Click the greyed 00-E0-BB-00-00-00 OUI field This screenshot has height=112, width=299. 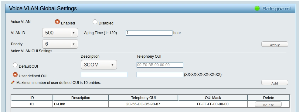point(160,65)
